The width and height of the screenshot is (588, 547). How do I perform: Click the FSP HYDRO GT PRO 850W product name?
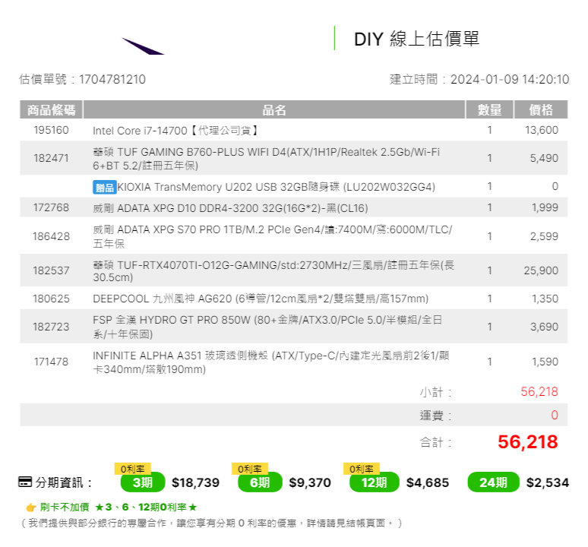point(267,327)
